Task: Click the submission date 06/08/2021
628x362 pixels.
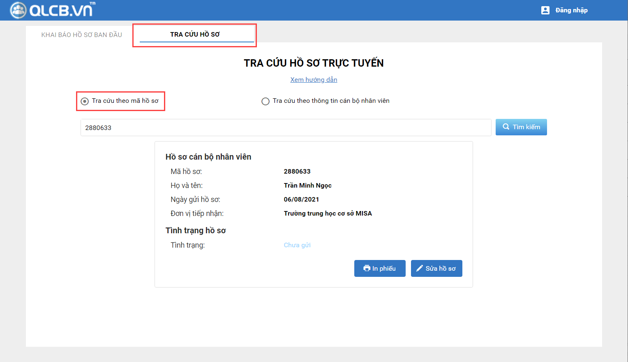Action: pos(301,200)
